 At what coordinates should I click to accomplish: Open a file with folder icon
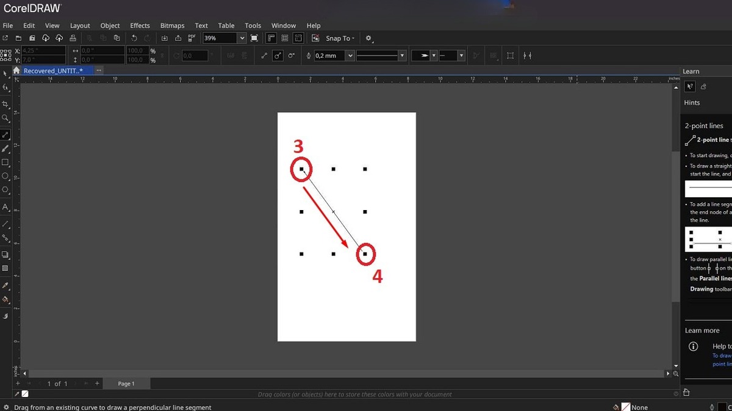pos(18,38)
